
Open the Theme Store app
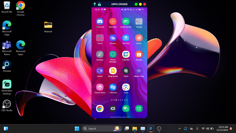point(100,87)
